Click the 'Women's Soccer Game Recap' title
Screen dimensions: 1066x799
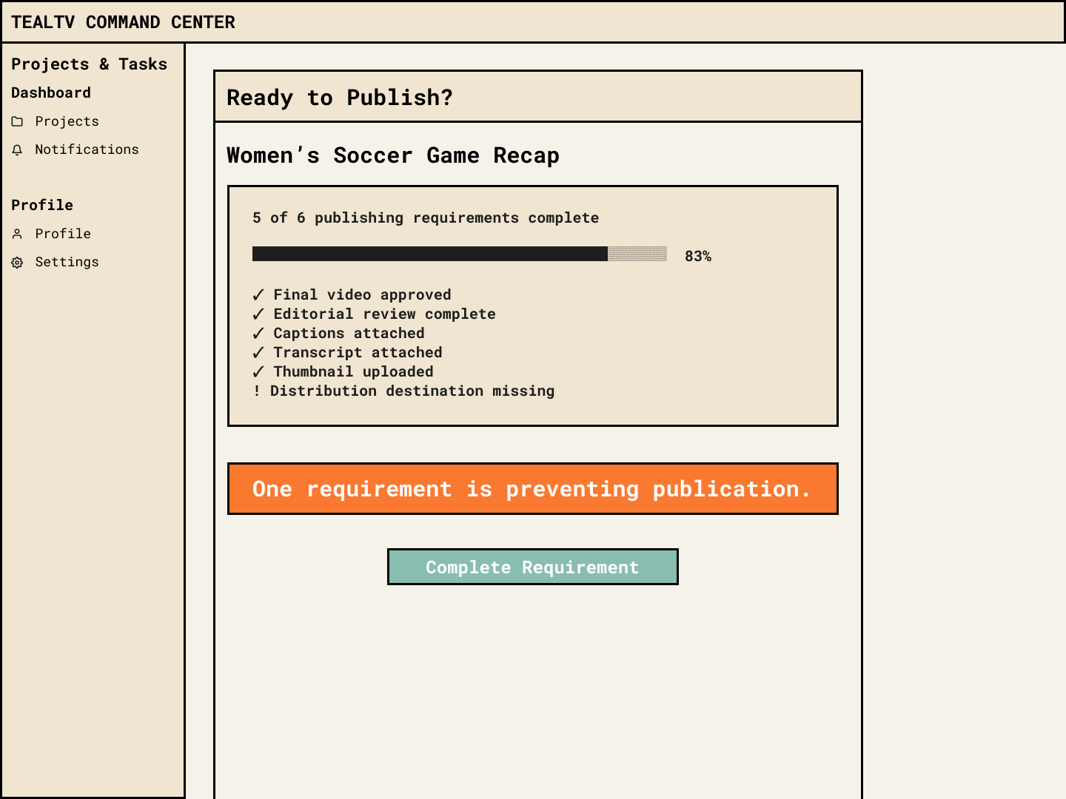393,155
